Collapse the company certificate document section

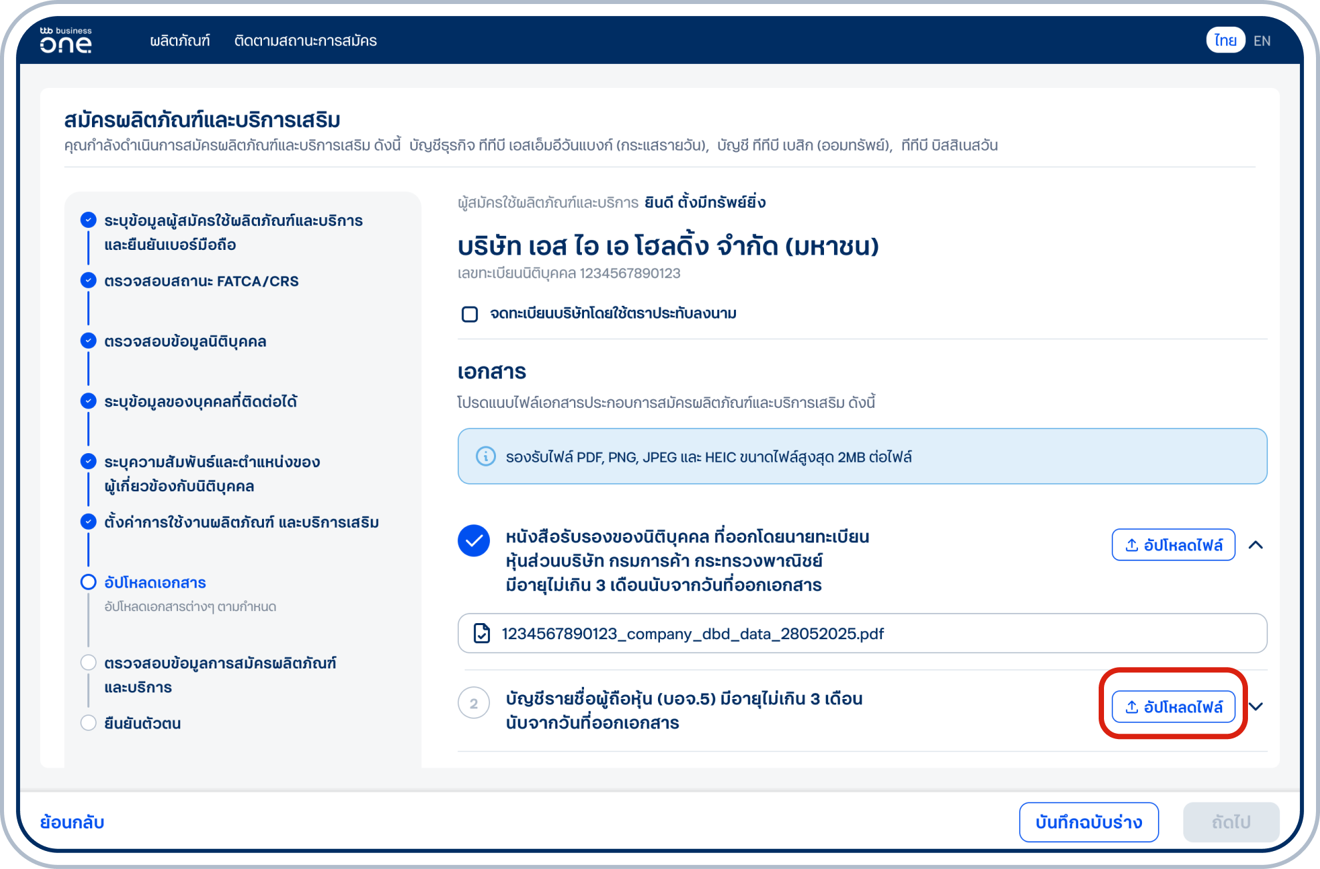coord(1255,545)
